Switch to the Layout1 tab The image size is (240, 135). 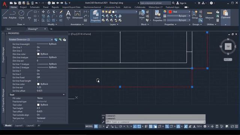19,126
